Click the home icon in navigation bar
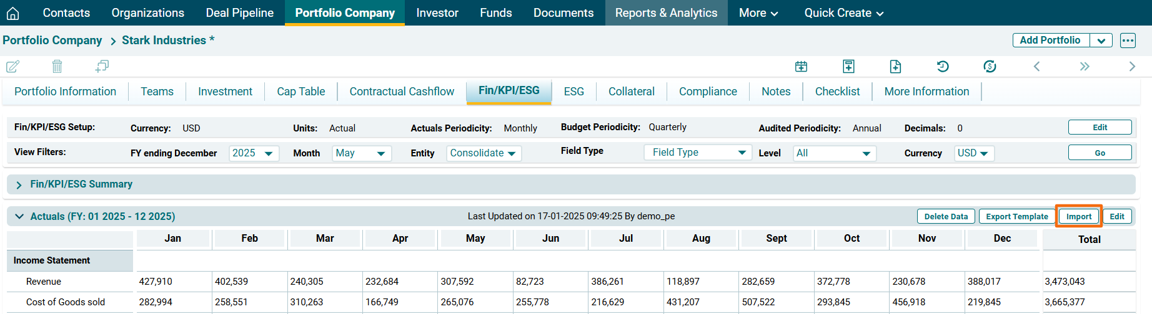 coord(12,13)
